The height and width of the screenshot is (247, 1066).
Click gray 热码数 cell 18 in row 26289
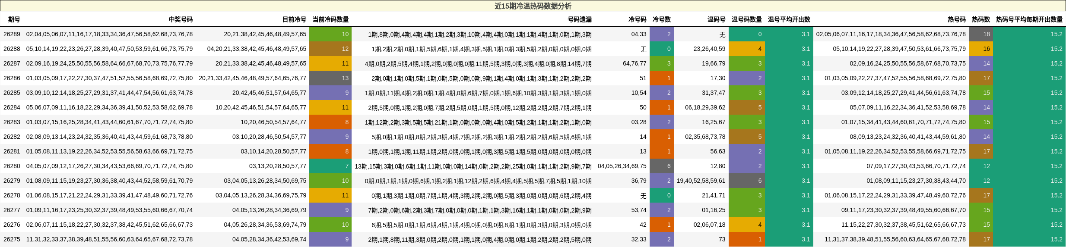pos(980,34)
